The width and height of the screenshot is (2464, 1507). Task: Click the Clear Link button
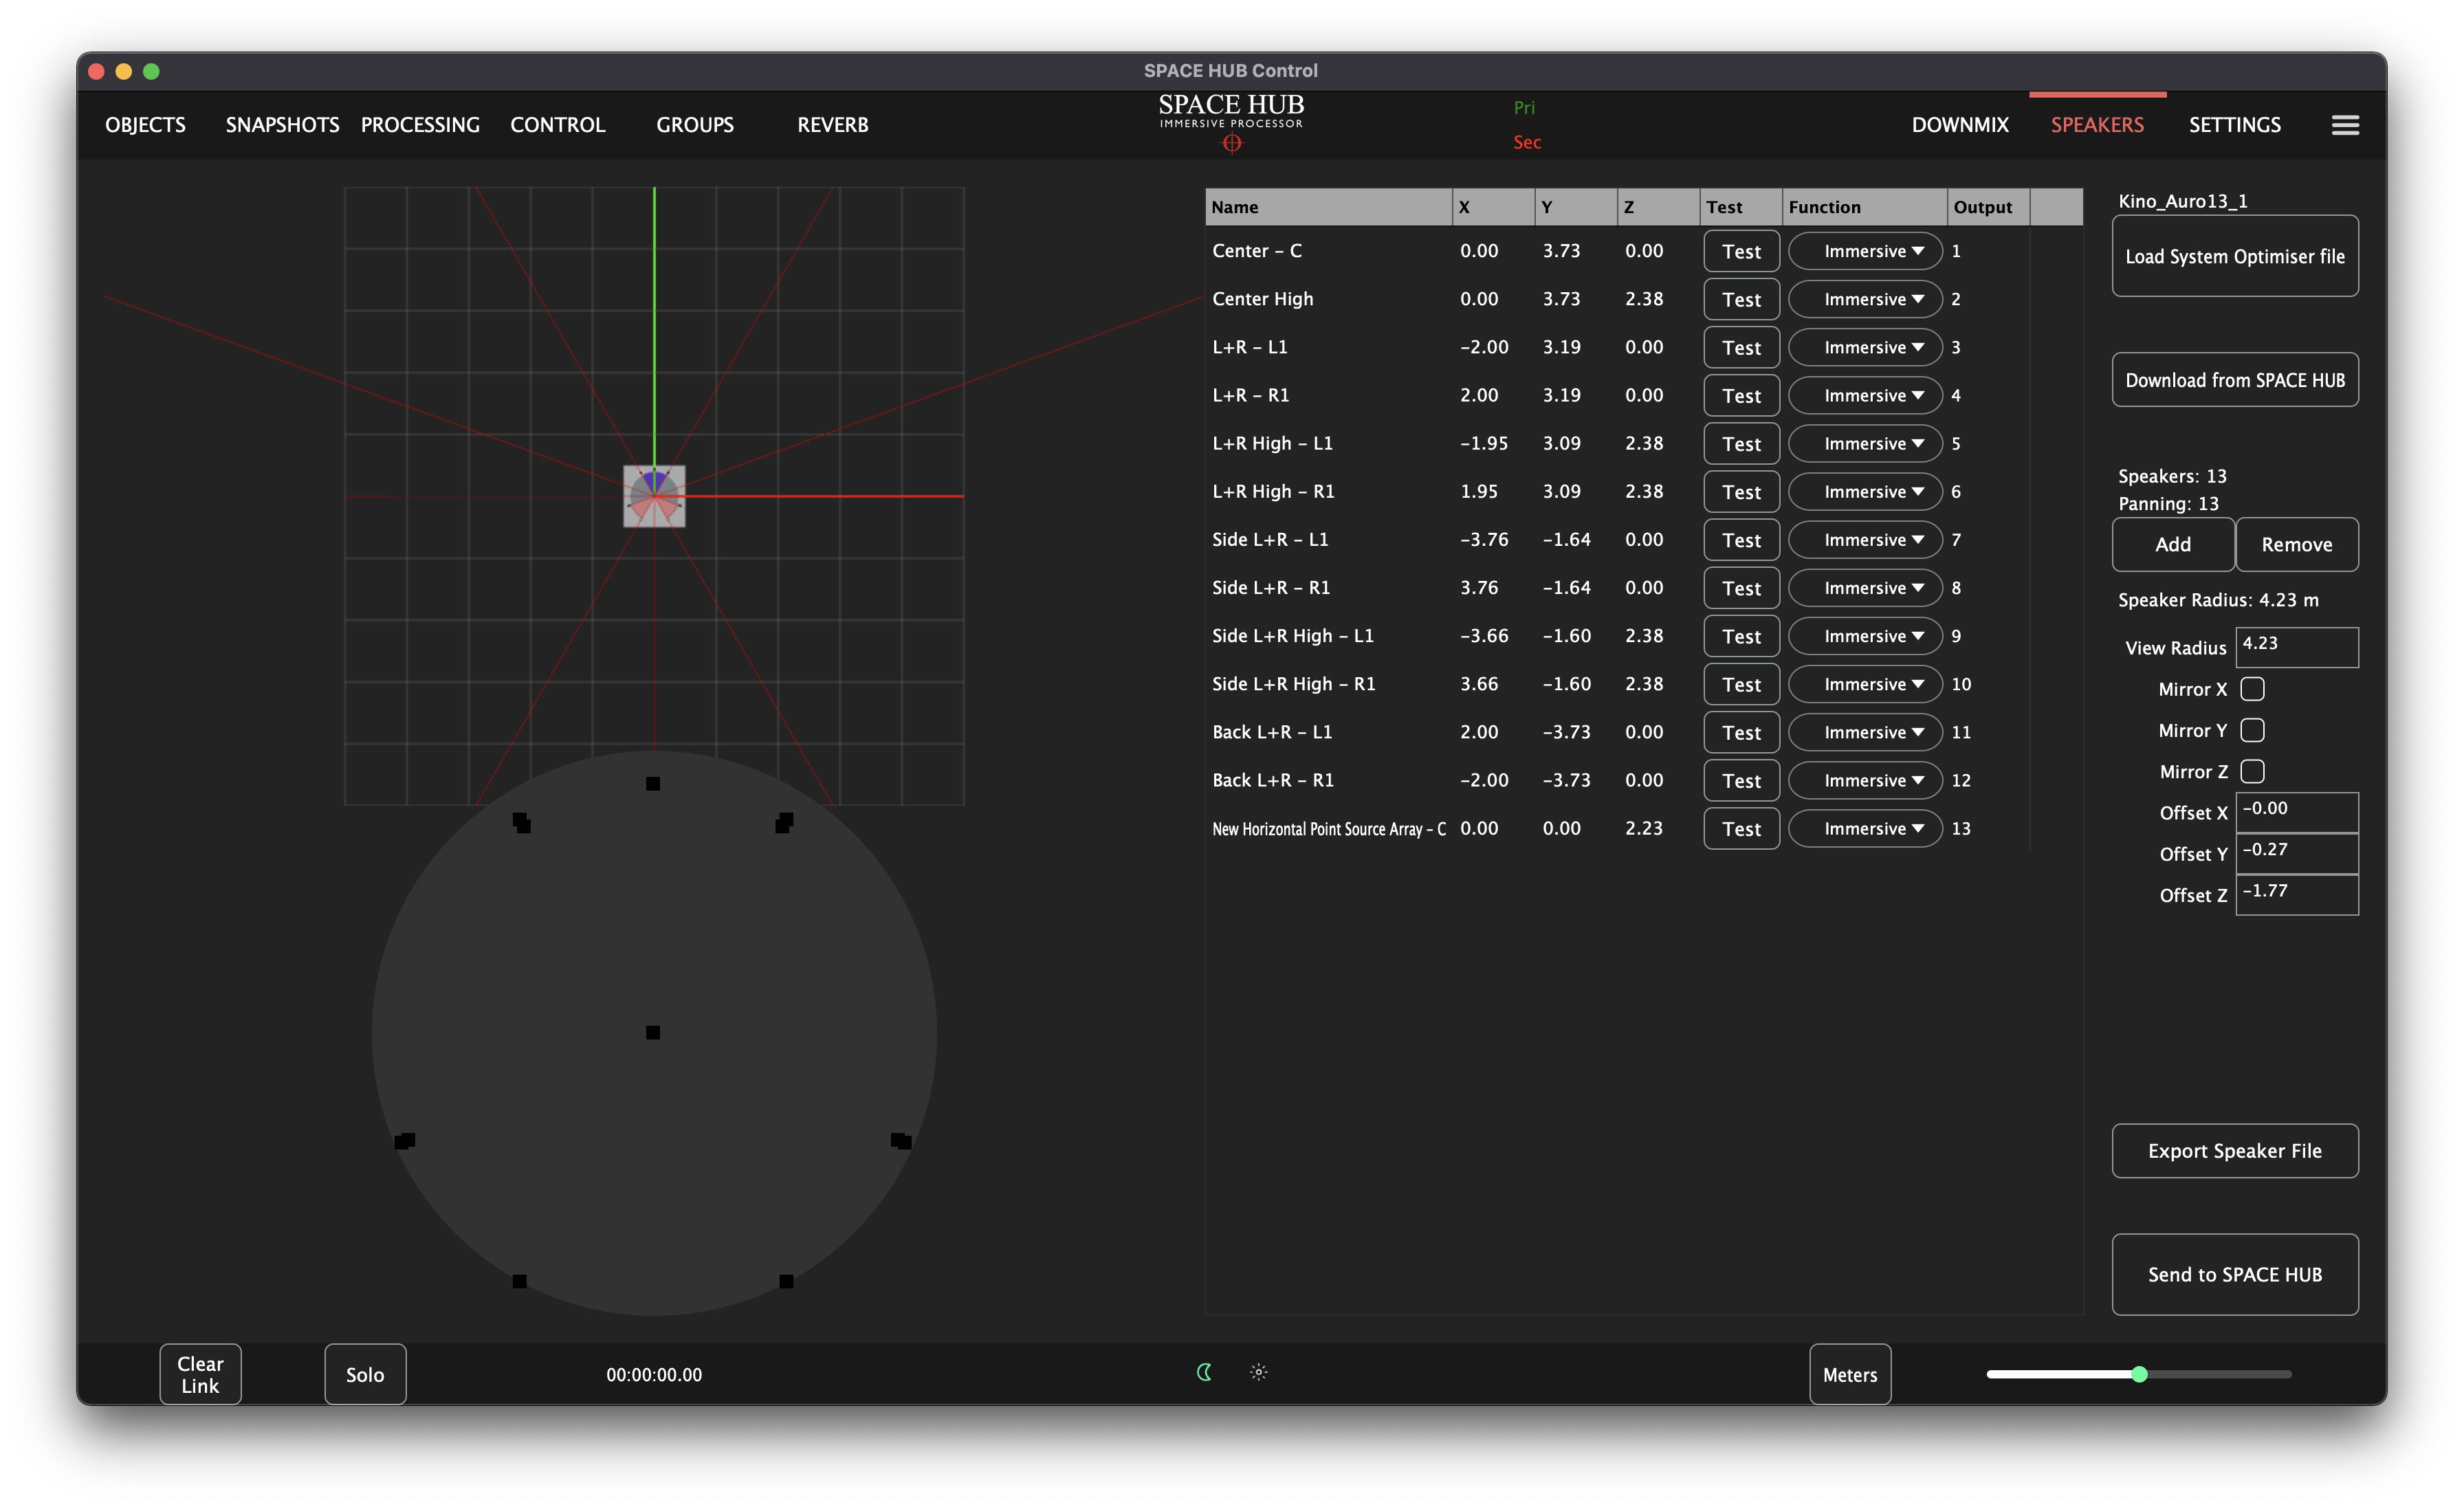[x=200, y=1374]
